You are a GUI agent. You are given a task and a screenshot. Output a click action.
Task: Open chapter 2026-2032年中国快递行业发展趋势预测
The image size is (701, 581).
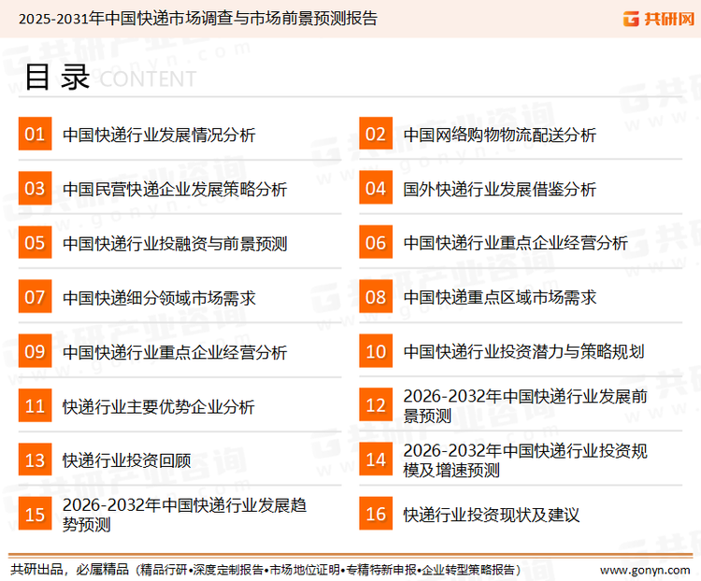[185, 515]
